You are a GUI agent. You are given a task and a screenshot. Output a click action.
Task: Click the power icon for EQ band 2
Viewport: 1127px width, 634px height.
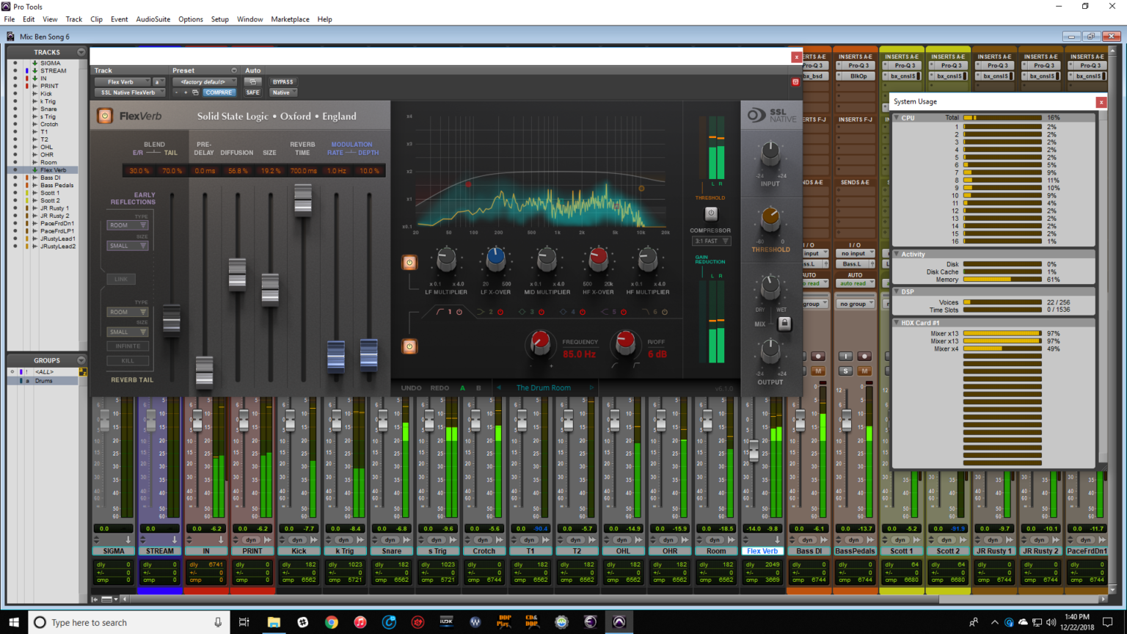click(500, 312)
